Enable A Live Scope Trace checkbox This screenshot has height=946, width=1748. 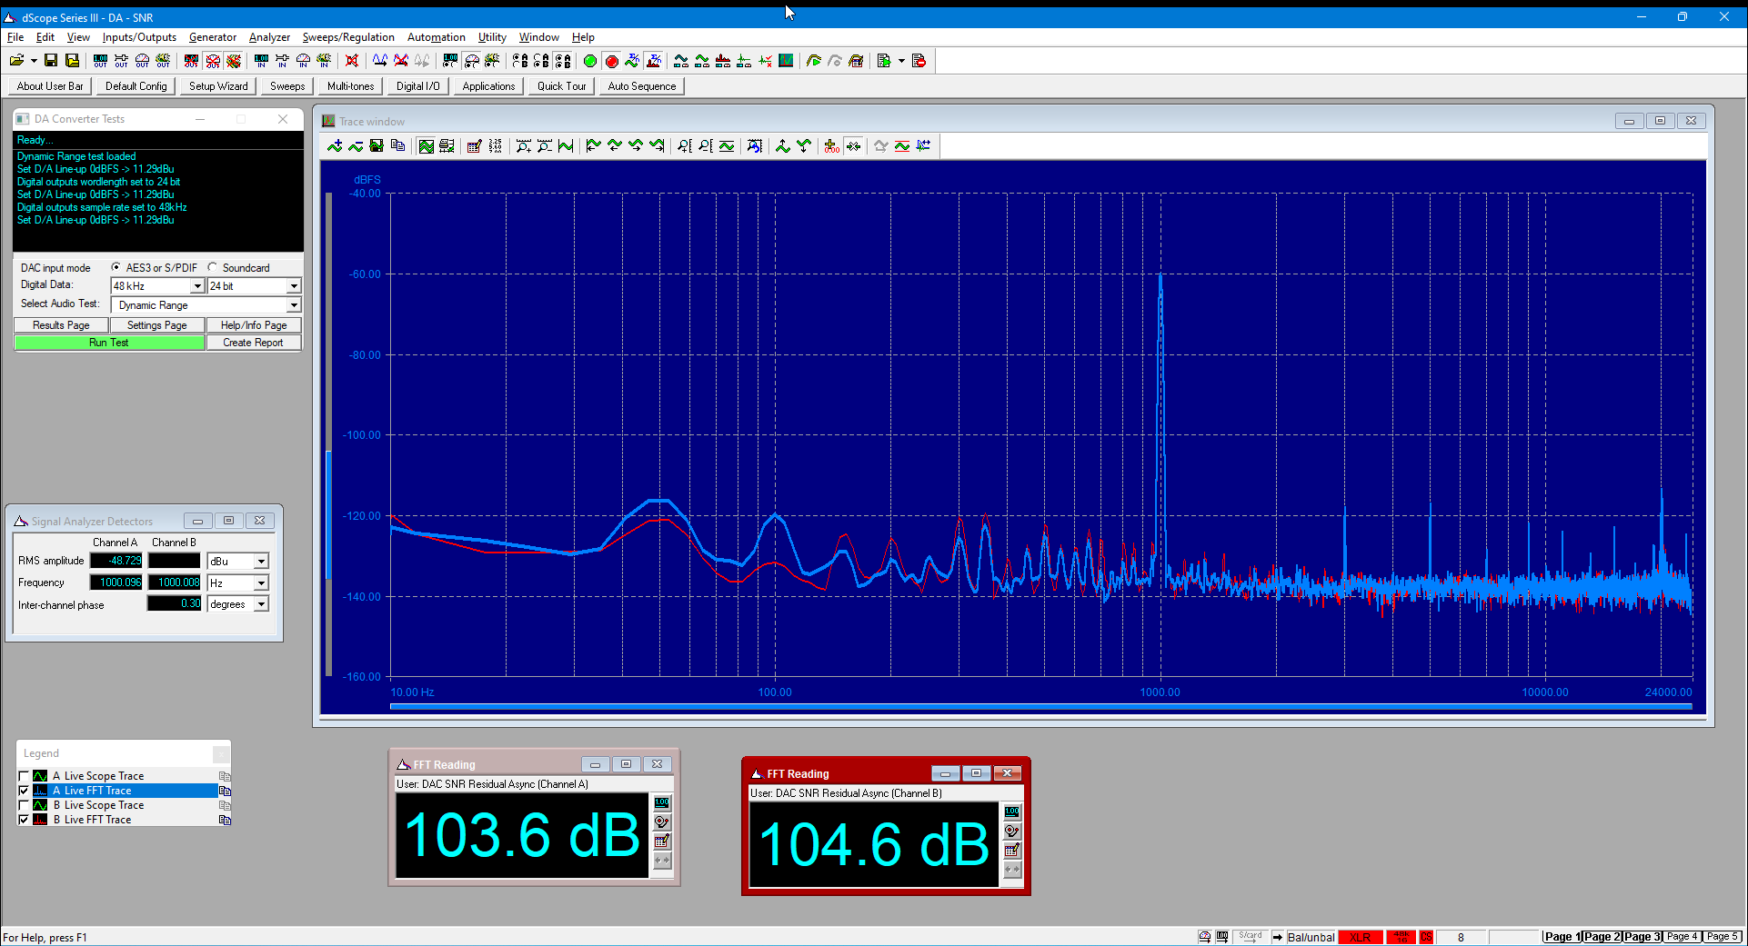(x=24, y=776)
